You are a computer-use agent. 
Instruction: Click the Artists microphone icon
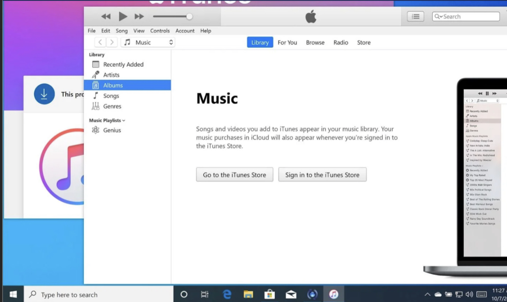[96, 75]
